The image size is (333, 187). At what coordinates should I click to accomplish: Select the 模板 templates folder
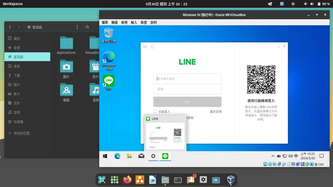click(x=66, y=93)
